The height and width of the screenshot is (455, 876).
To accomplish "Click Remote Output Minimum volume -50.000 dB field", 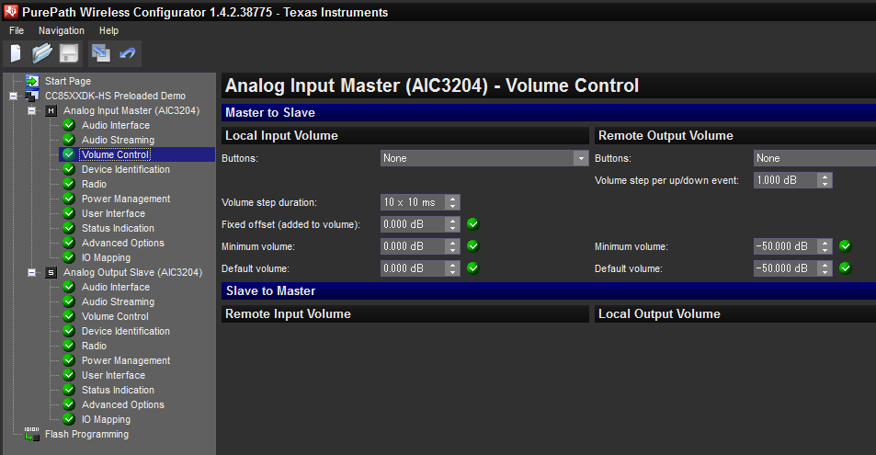I will tap(786, 246).
